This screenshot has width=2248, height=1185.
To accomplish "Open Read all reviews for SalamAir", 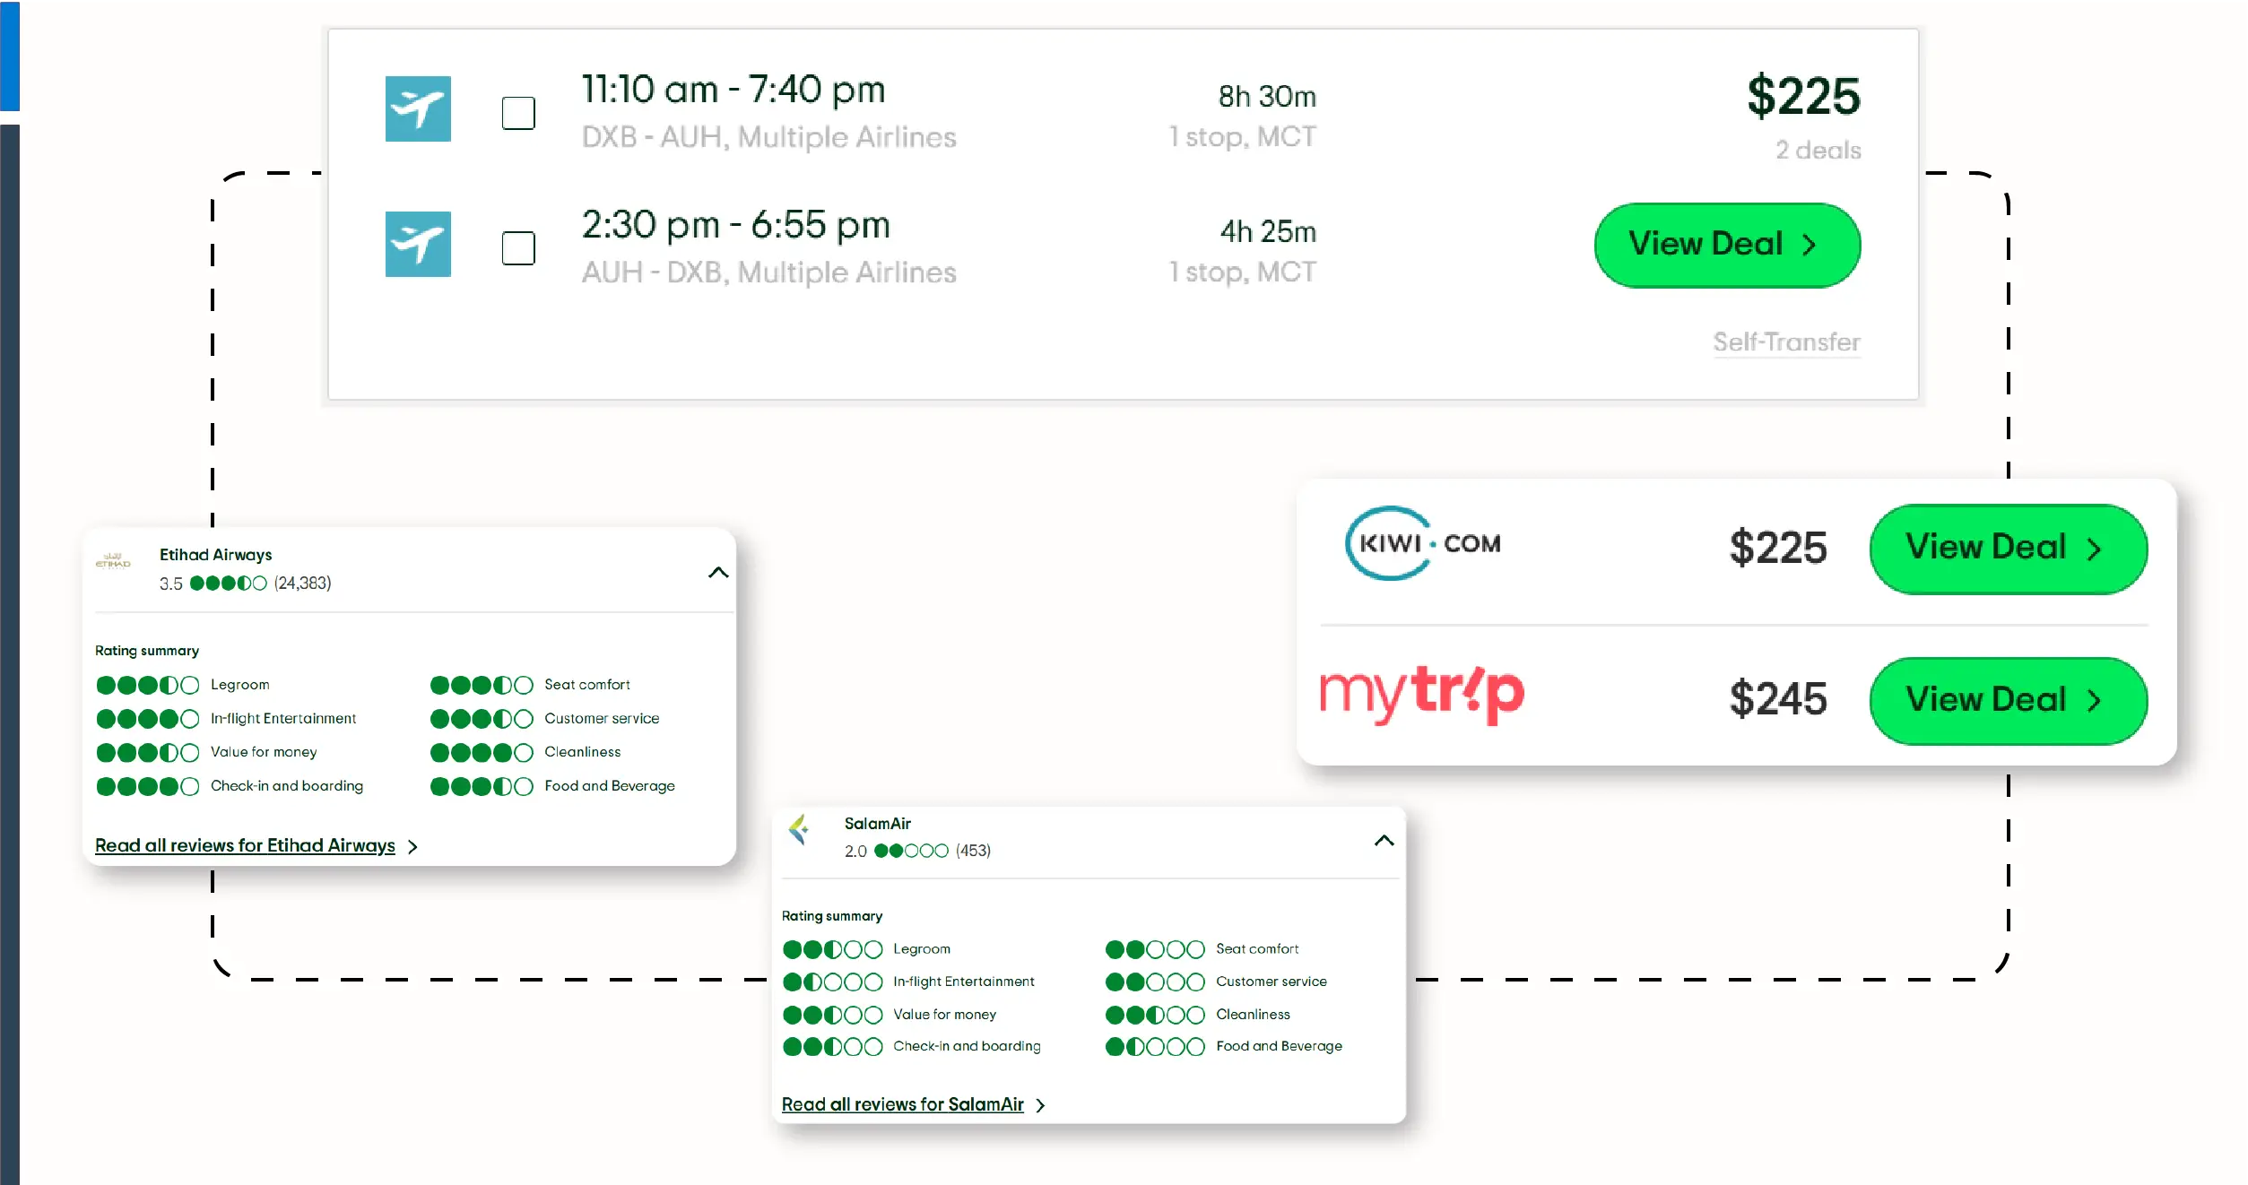I will (x=902, y=1104).
